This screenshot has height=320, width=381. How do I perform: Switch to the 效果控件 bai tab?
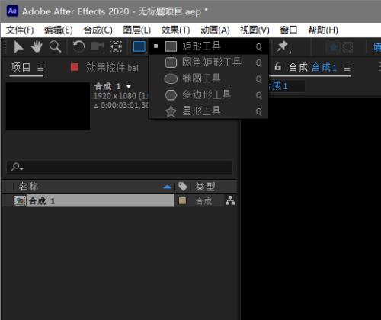click(112, 68)
